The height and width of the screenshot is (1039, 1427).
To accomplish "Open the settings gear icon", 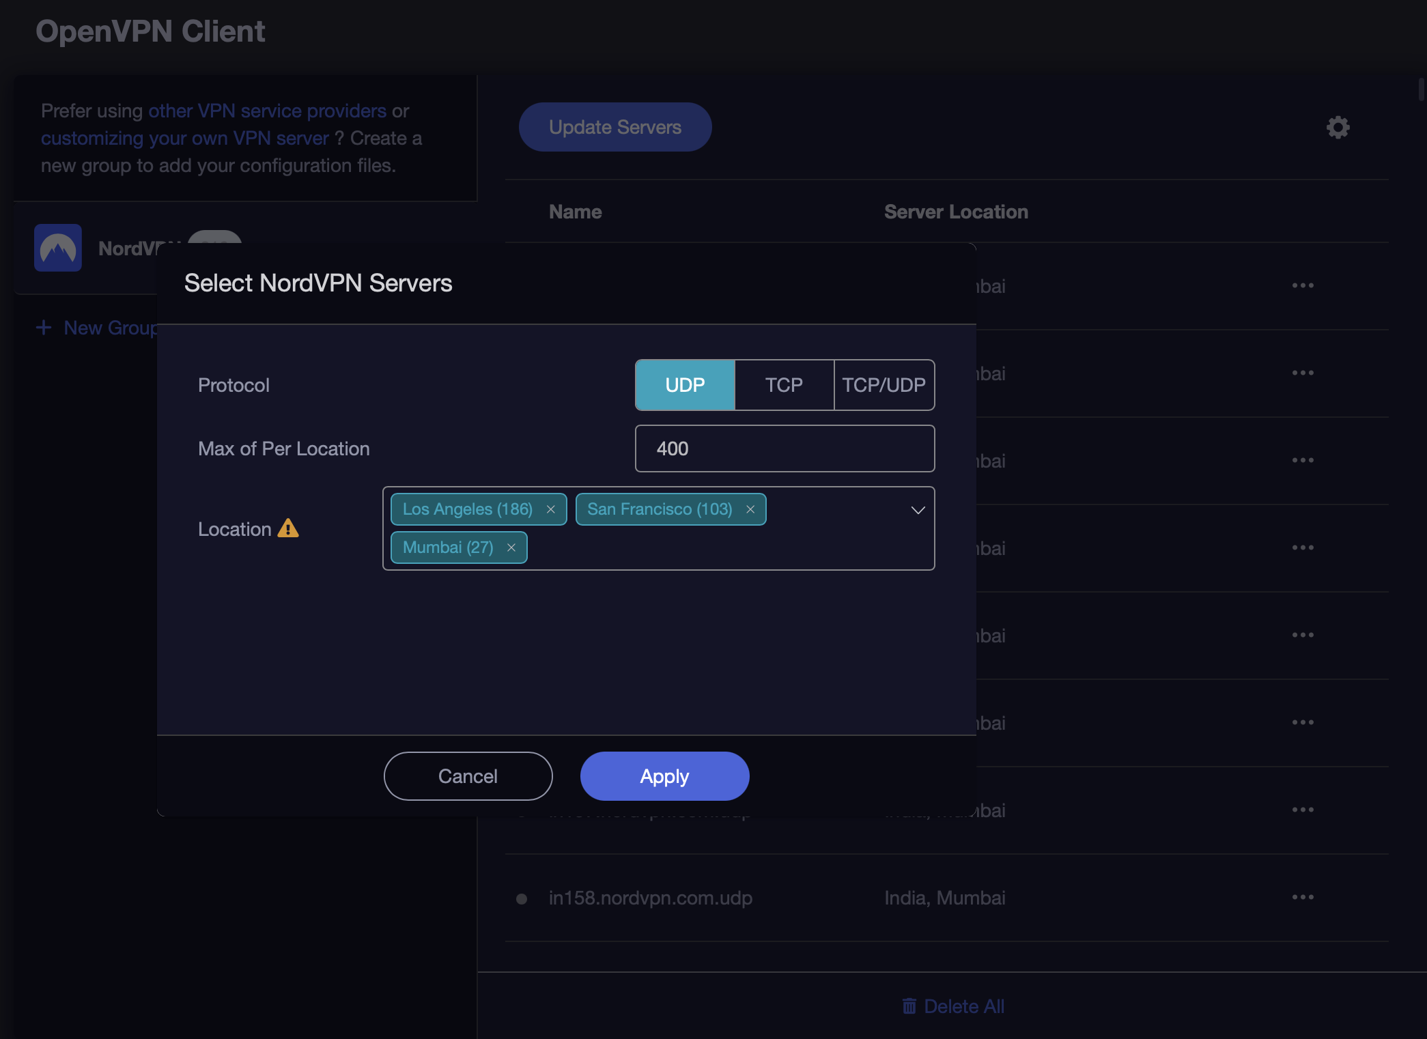I will point(1338,128).
